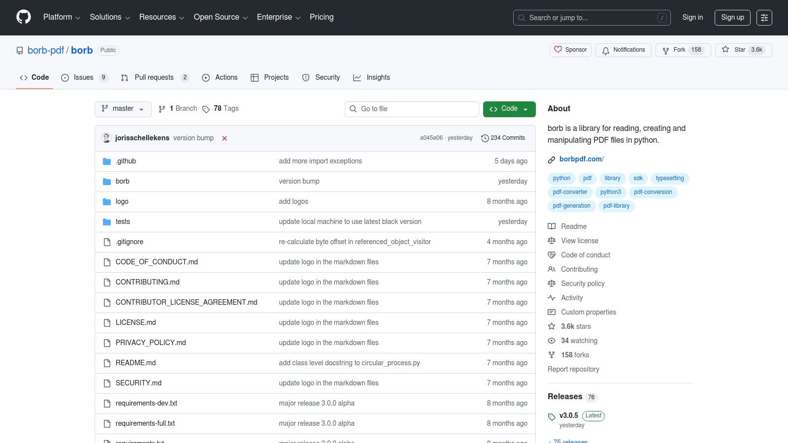This screenshot has height=443, width=788.
Task: Click the View license scales icon
Action: coord(551,240)
